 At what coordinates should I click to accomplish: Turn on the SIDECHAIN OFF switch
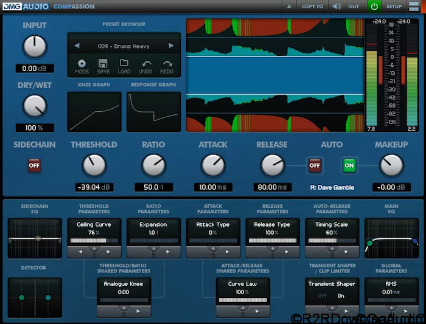click(x=34, y=165)
